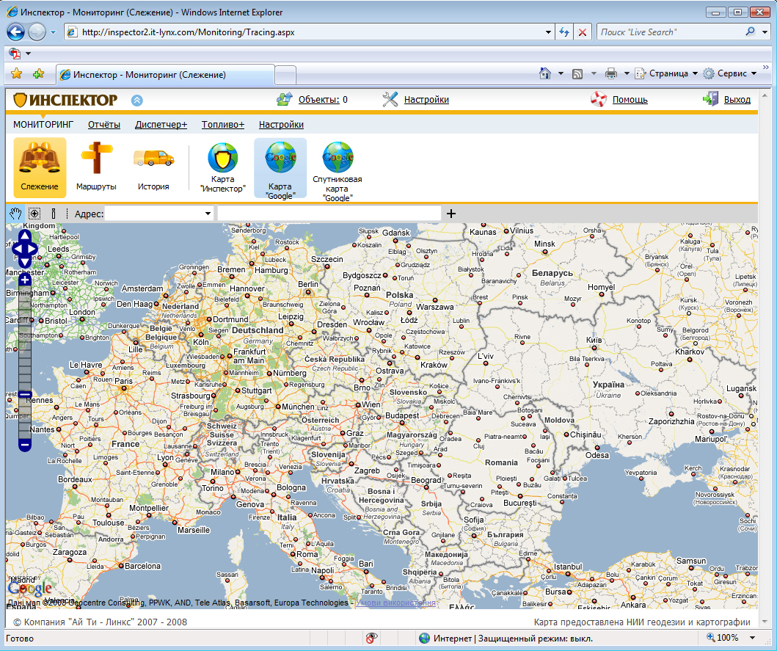Select the Инспектор - Мониторинг browser tab
Screen dimensions: 777x651
(165, 75)
